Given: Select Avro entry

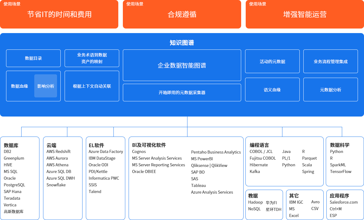Looking at the screenshot, I should 315,202.
